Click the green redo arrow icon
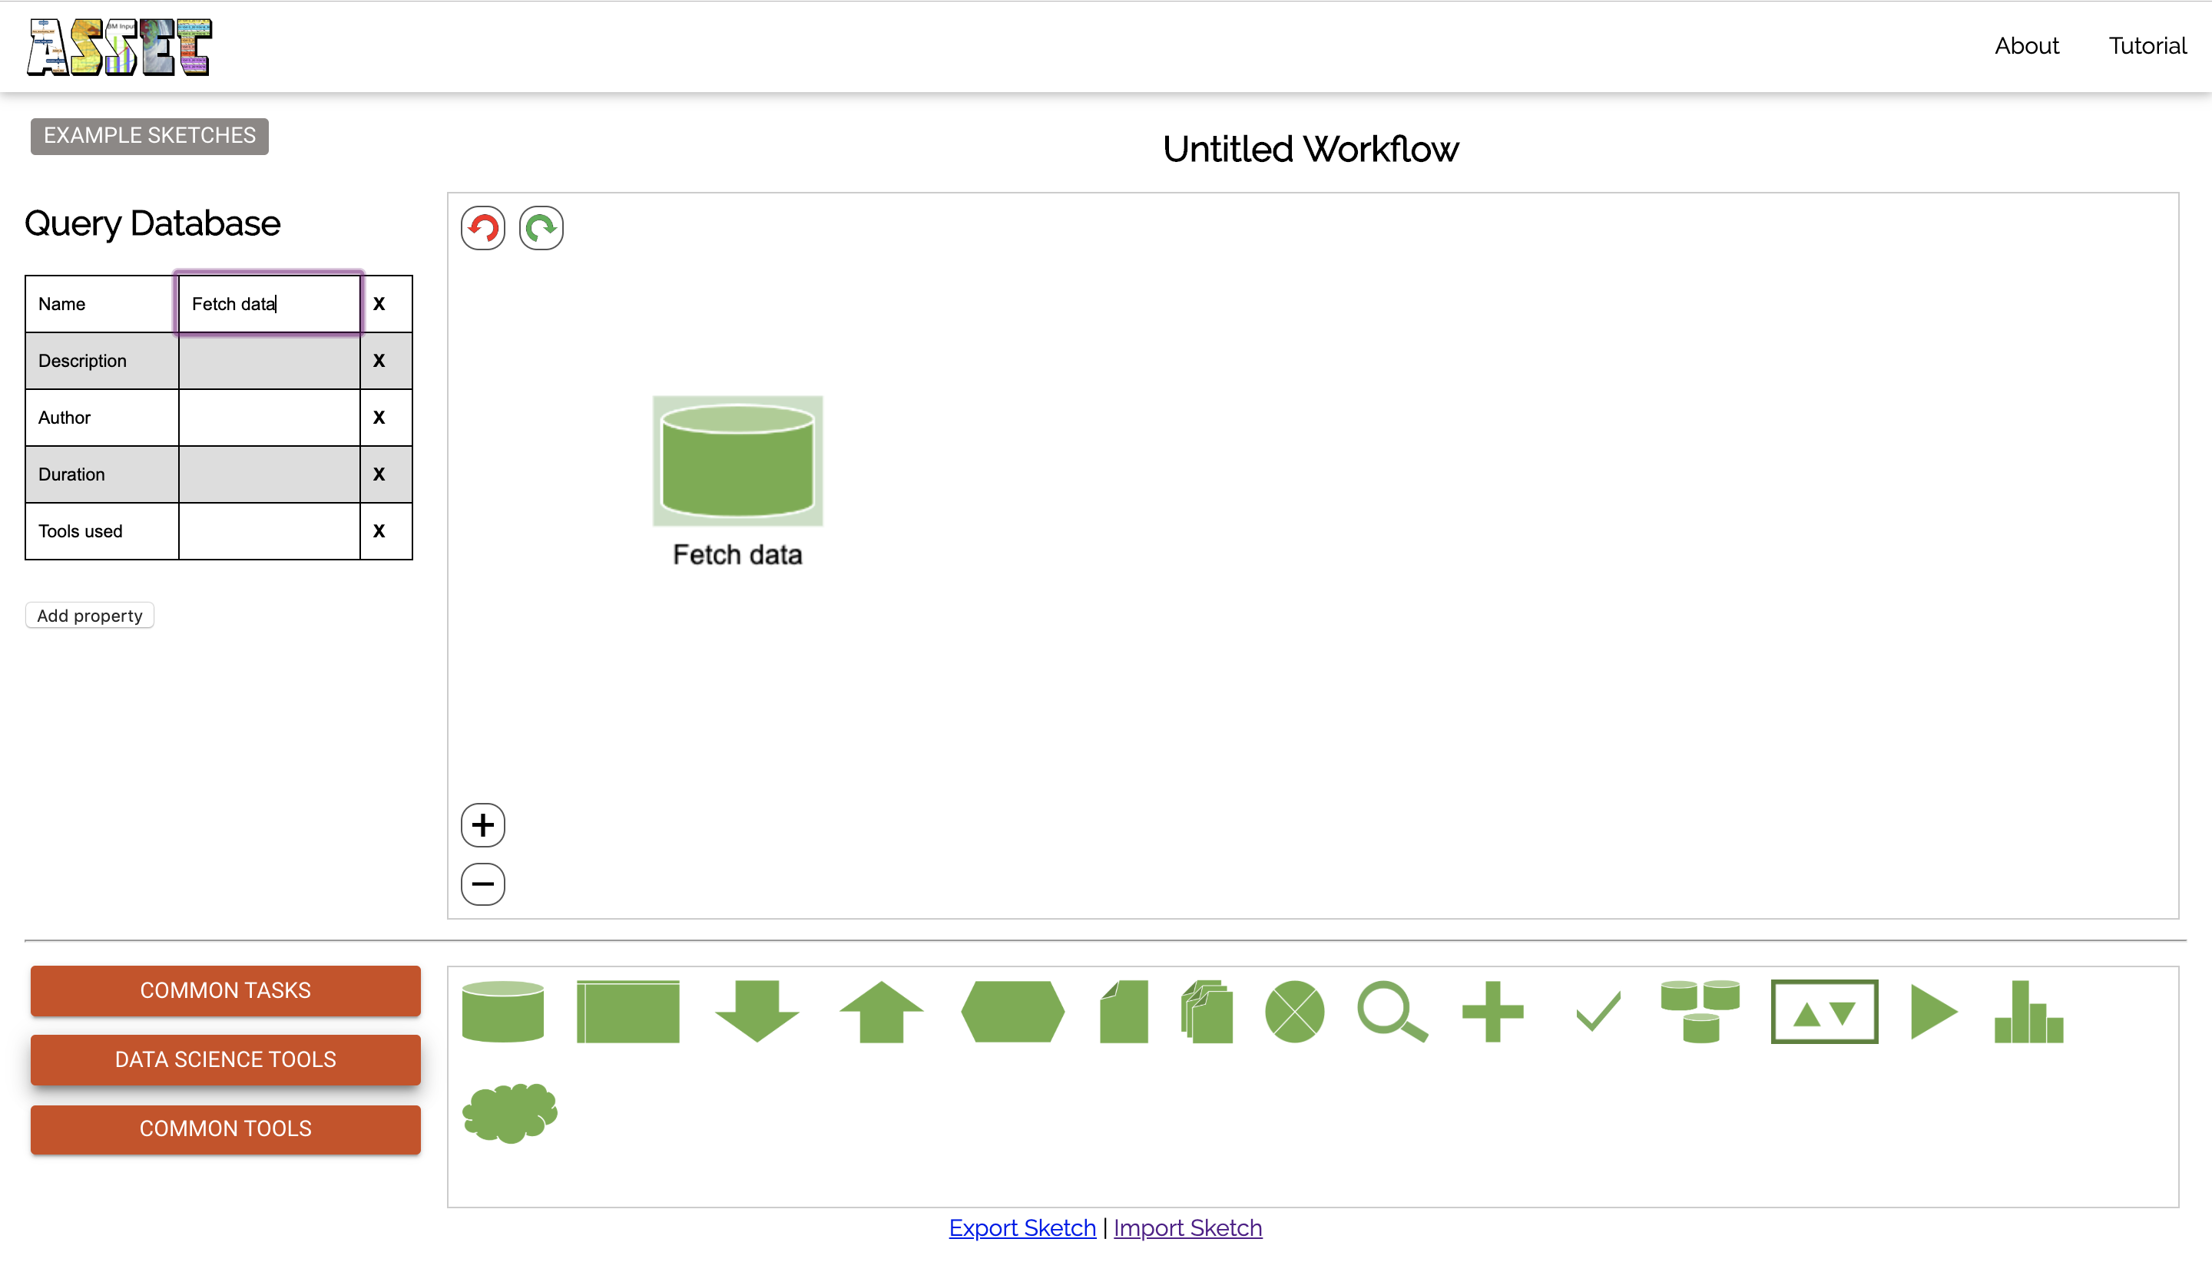This screenshot has width=2212, height=1262. click(x=541, y=228)
